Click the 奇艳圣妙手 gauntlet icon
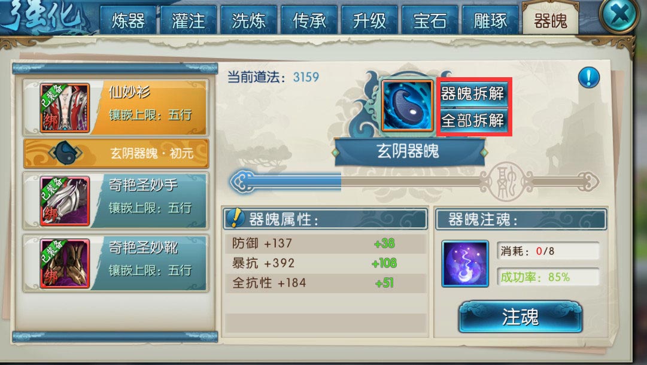 click(x=65, y=201)
